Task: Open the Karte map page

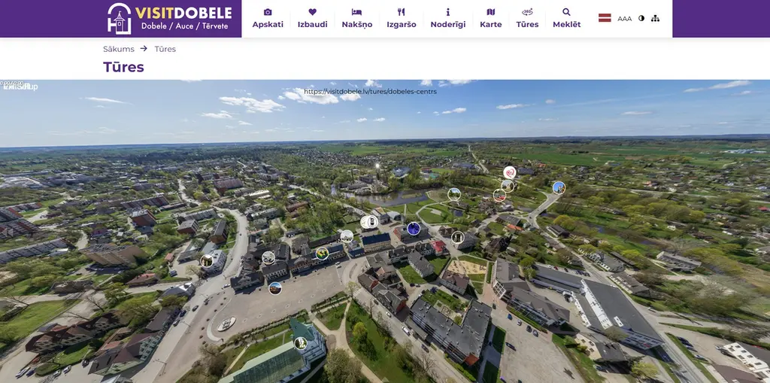Action: coord(490,19)
